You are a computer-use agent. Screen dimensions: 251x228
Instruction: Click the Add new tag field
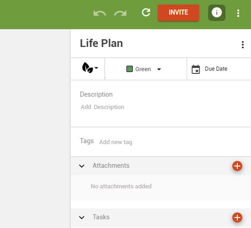[116, 142]
